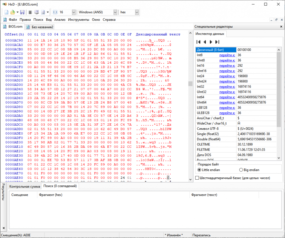The height and width of the screenshot is (238, 285).
Task: Switch to the BIOS.rom tab
Action: coord(13,27)
